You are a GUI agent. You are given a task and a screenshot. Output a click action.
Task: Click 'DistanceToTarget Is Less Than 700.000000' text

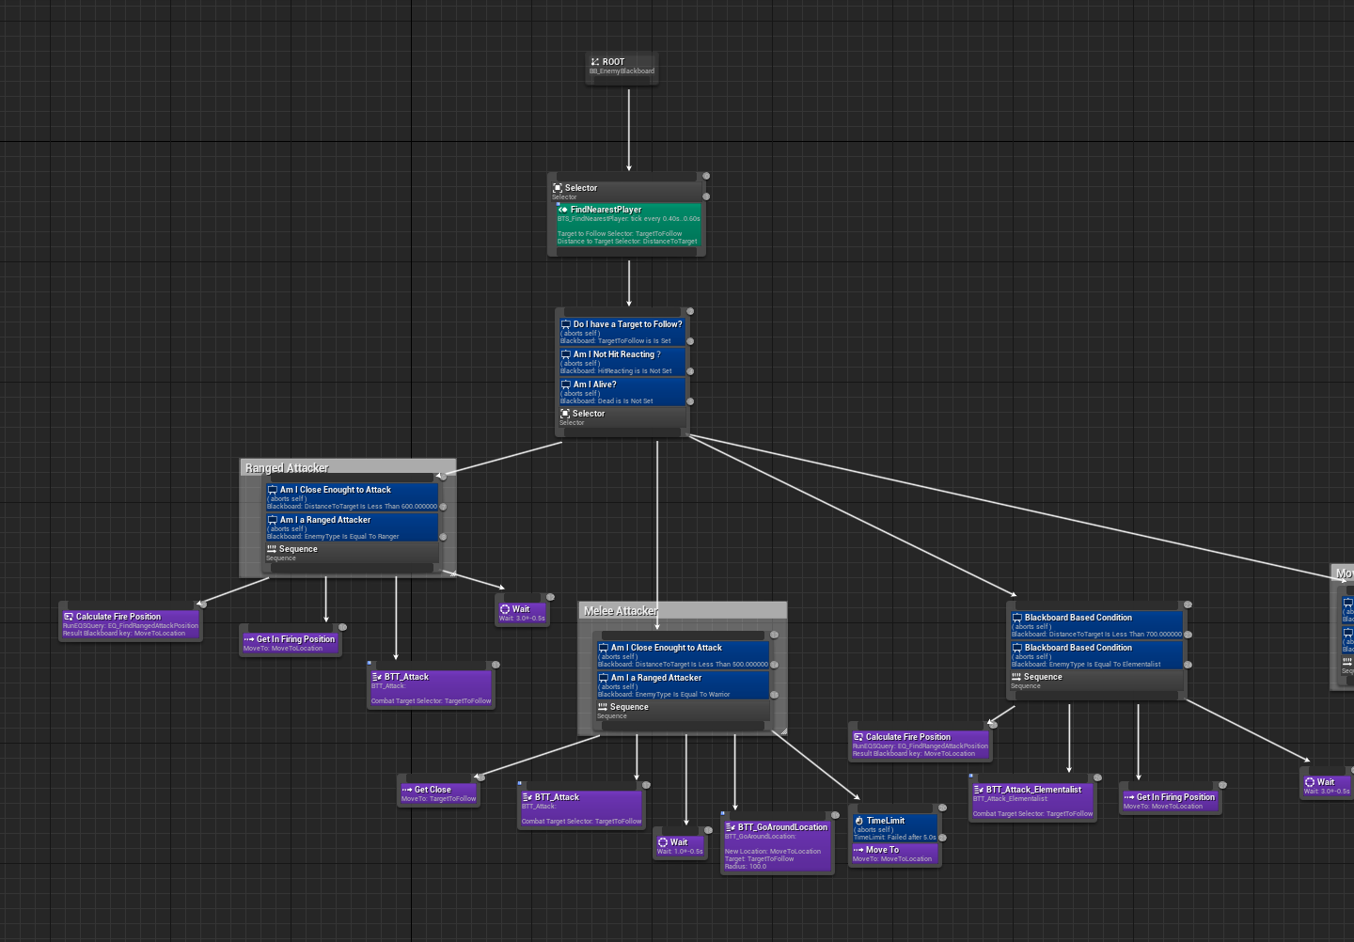pos(1115,635)
